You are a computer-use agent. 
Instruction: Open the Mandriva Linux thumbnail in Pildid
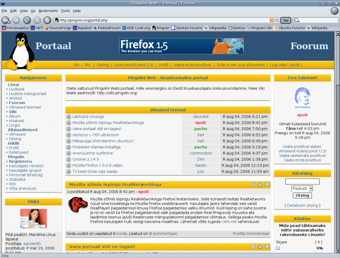pos(34,218)
